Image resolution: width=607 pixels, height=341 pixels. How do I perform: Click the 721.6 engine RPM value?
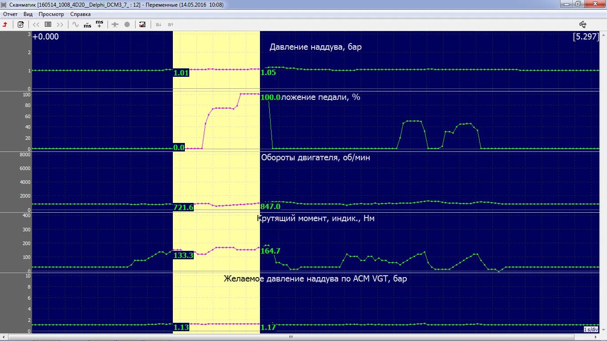pyautogui.click(x=184, y=207)
